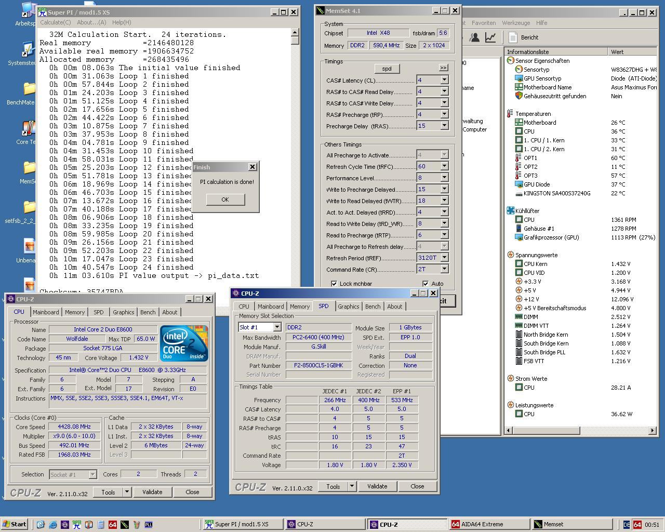665x532 pixels.
Task: Click the AIDA64 user profile toolbar icon
Action: 474,37
